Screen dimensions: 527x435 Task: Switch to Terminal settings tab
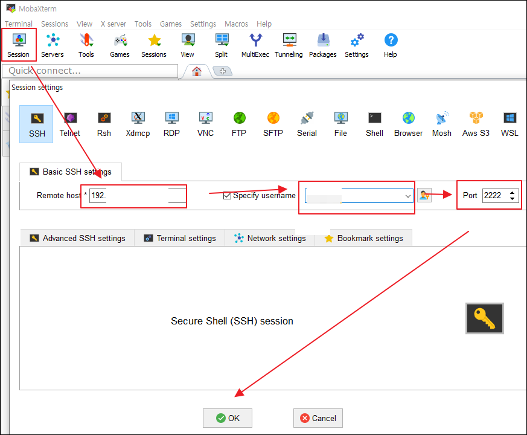(180, 238)
